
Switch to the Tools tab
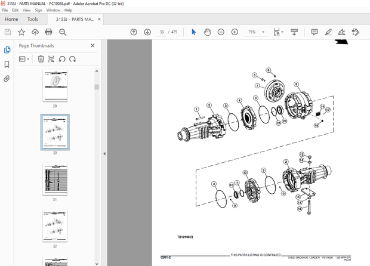click(33, 19)
